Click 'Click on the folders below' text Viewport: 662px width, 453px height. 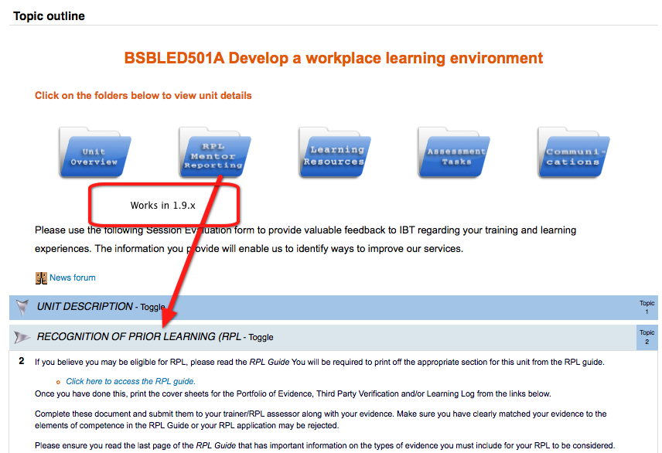pyautogui.click(x=143, y=95)
